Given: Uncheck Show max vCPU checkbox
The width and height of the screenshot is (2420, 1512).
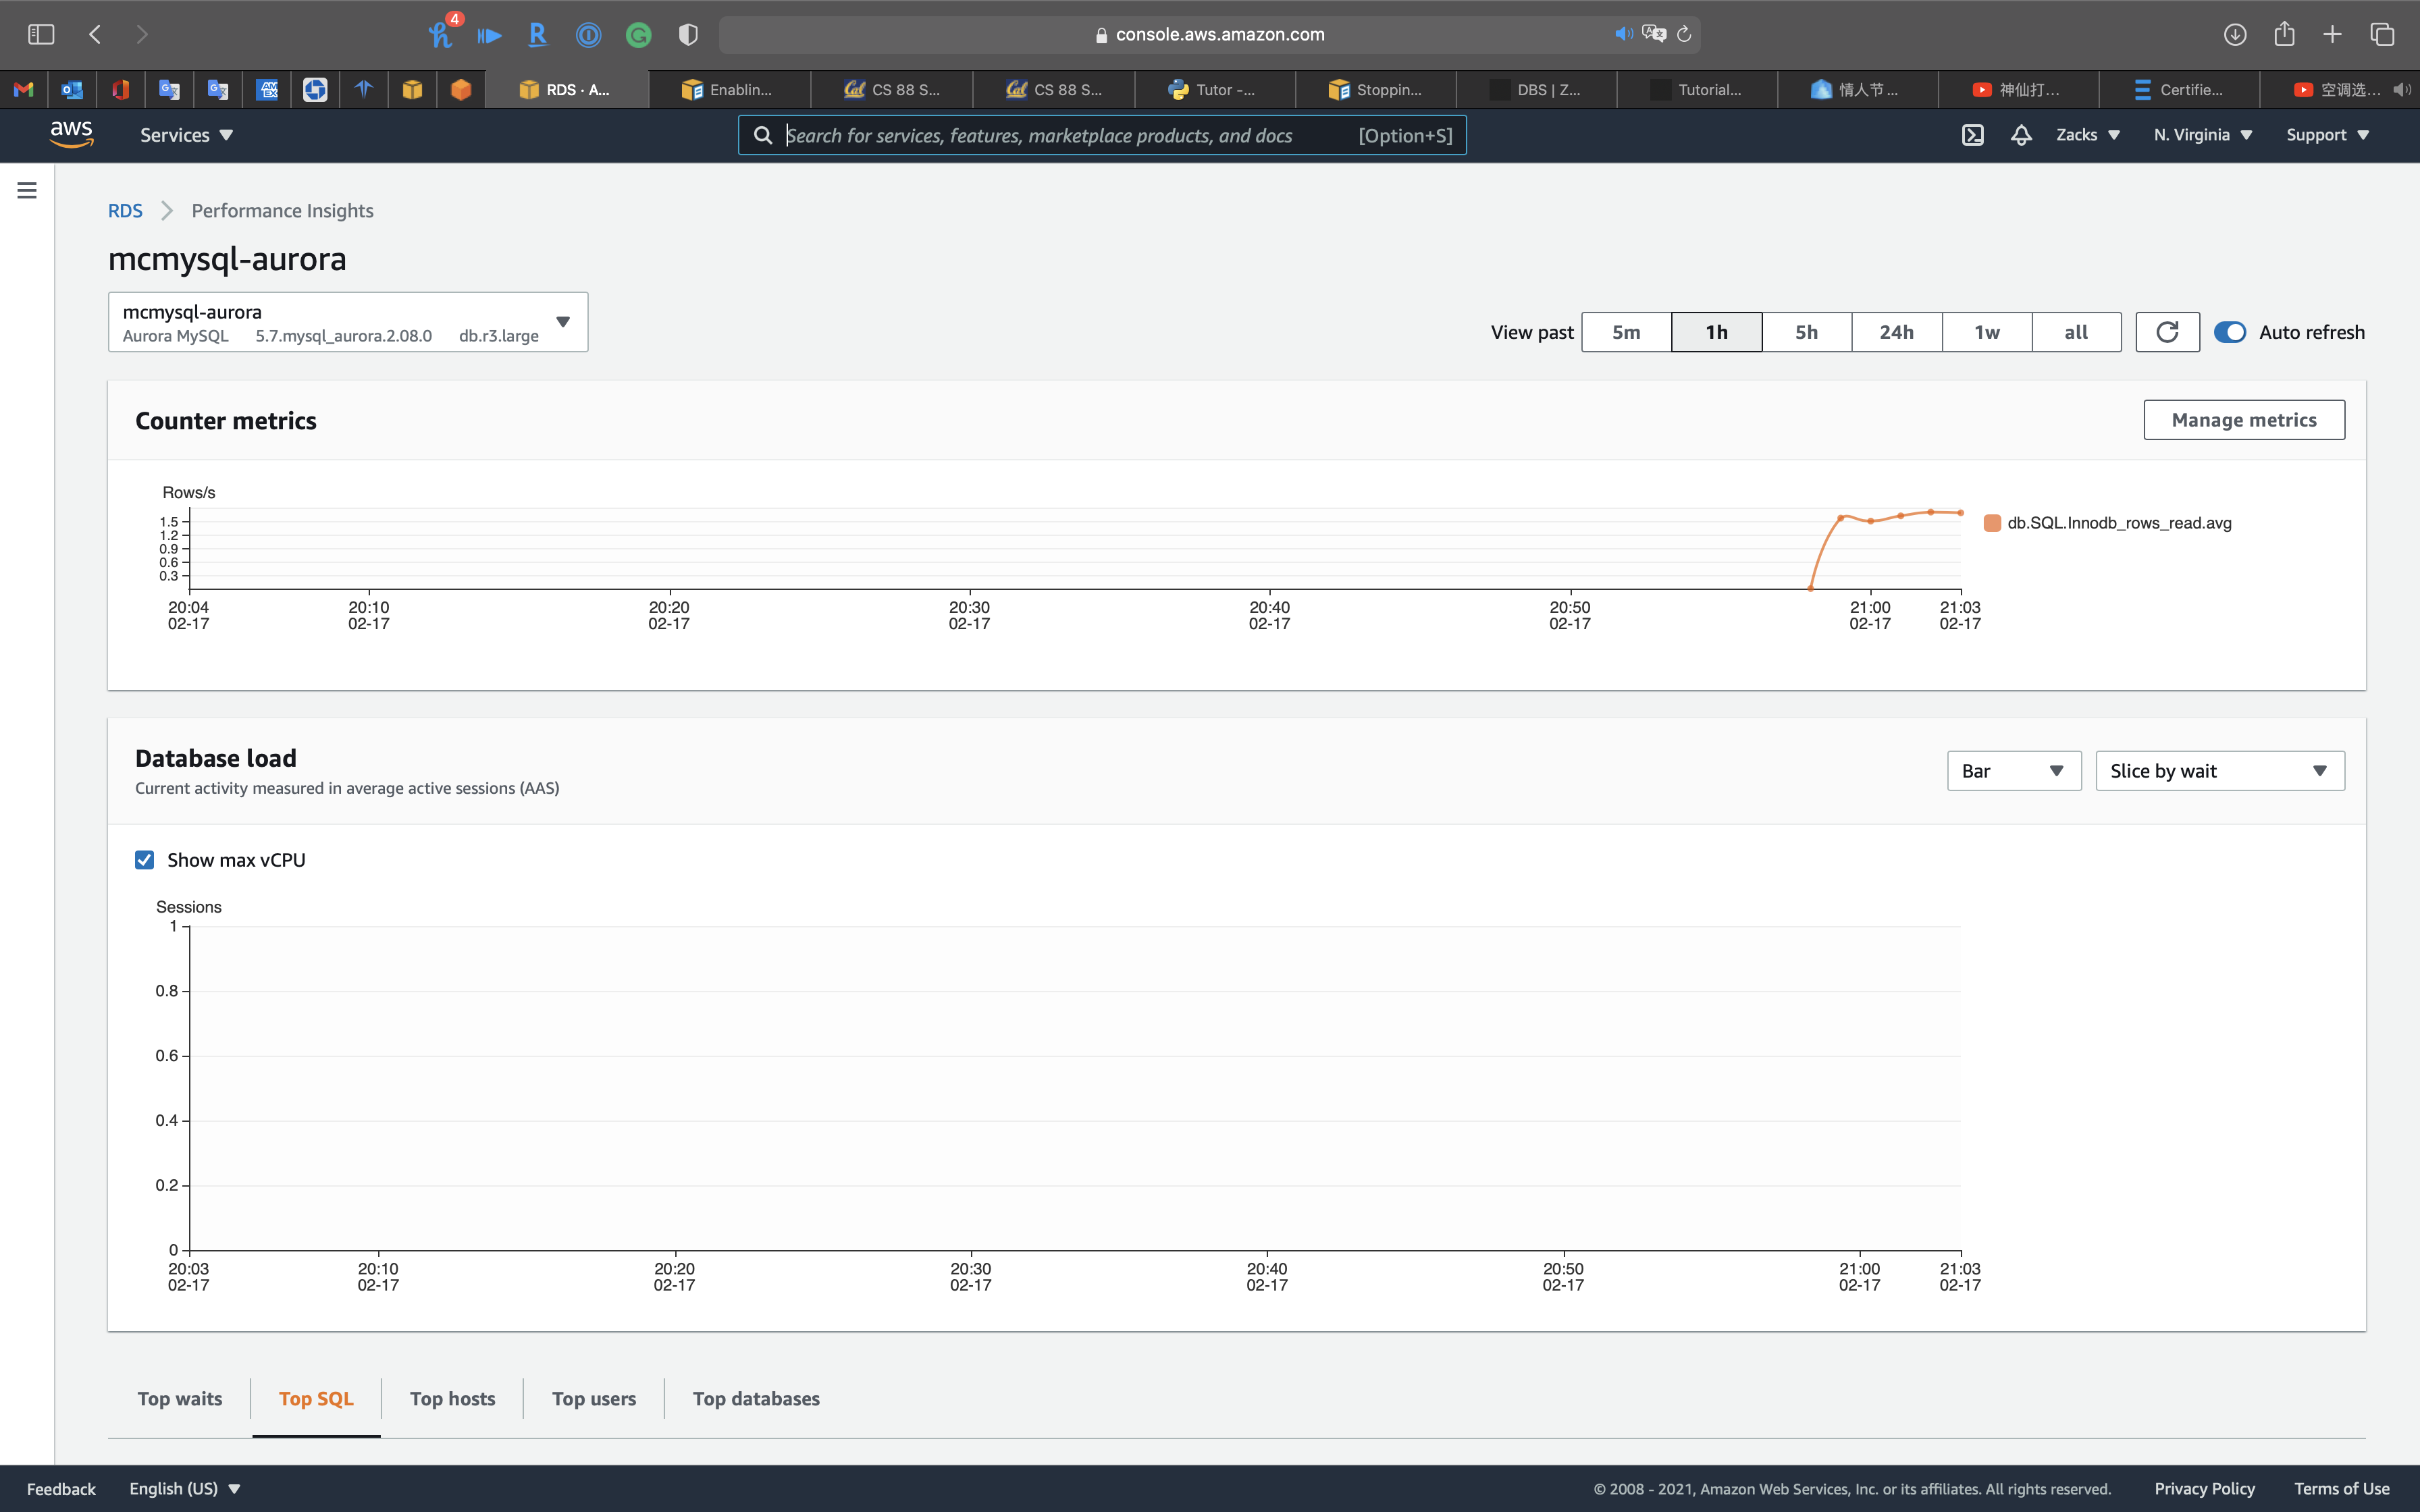Looking at the screenshot, I should [145, 860].
